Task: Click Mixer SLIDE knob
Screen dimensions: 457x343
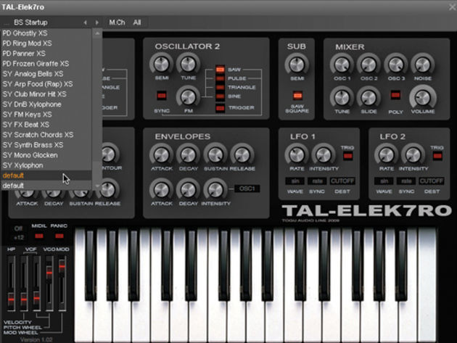Action: coord(369,98)
